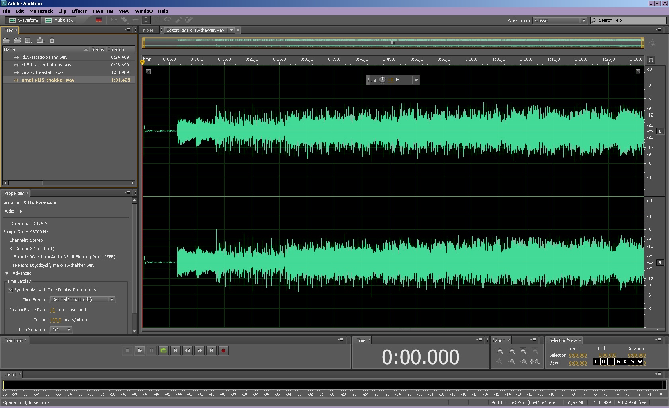Switch to the Mixer tab
The height and width of the screenshot is (408, 669).
click(148, 30)
